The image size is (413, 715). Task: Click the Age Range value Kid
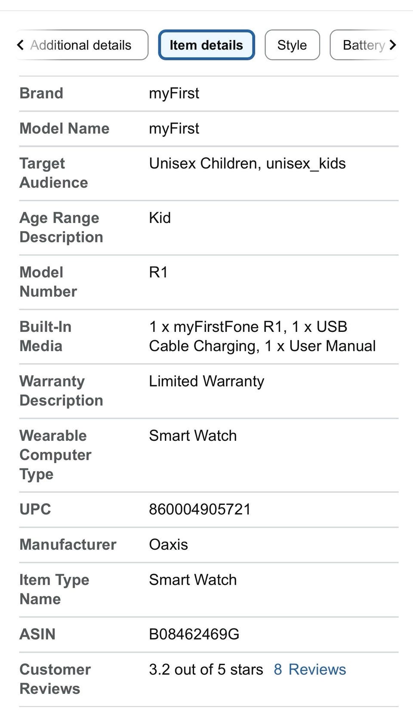[160, 218]
